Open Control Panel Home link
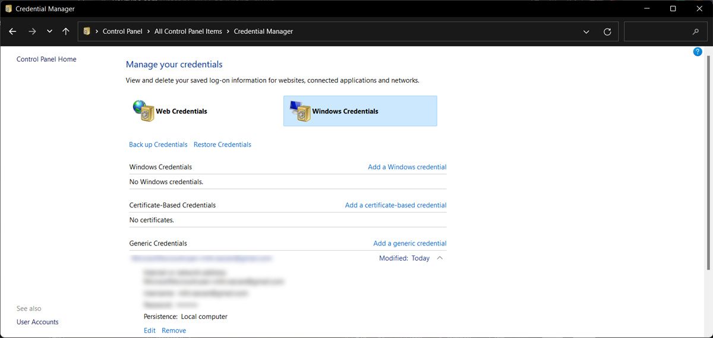This screenshot has width=713, height=338. pyautogui.click(x=46, y=59)
